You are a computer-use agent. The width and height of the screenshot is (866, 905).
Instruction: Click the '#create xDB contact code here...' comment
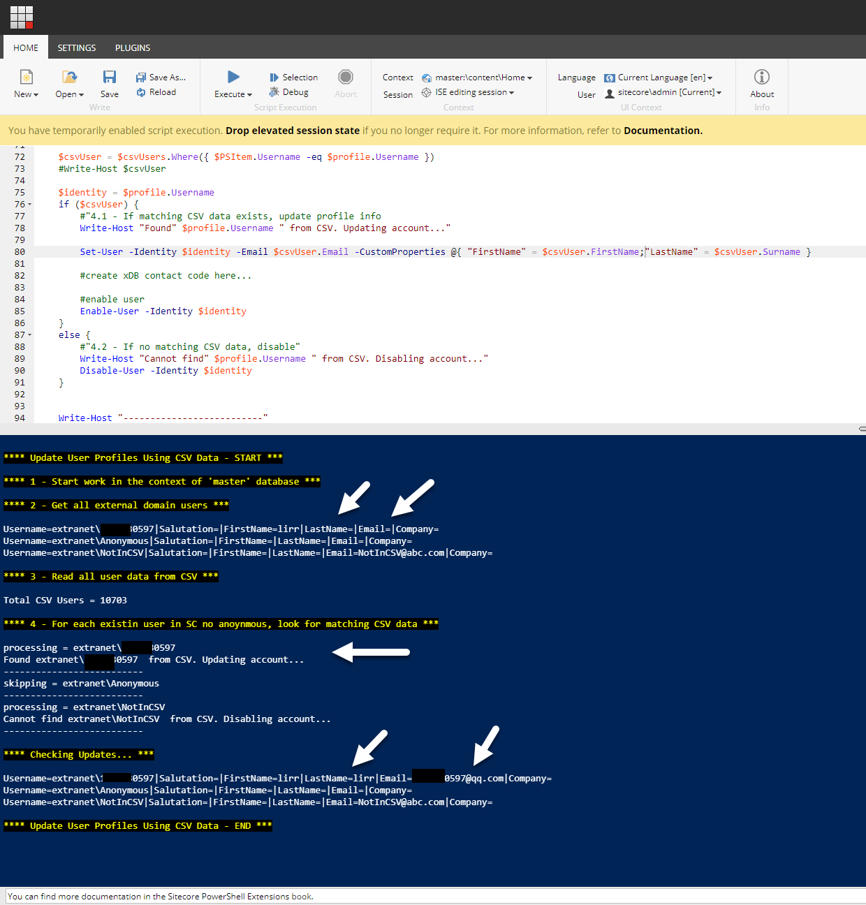coord(166,276)
